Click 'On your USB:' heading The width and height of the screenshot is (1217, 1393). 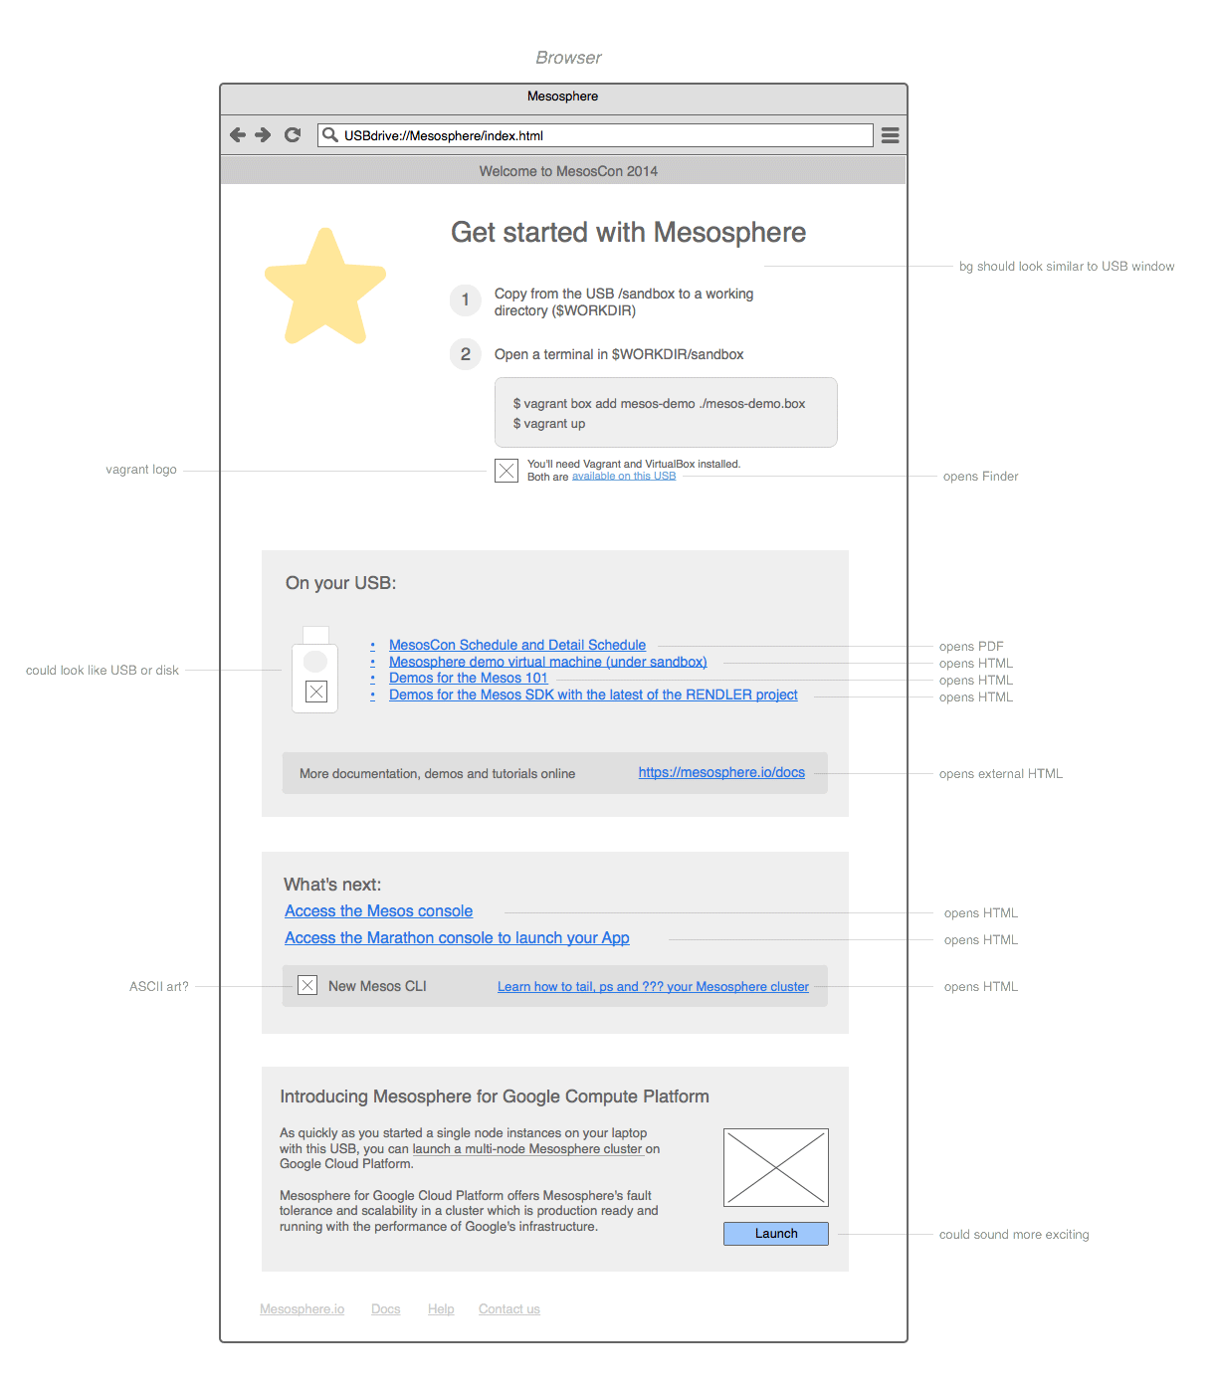pyautogui.click(x=340, y=583)
